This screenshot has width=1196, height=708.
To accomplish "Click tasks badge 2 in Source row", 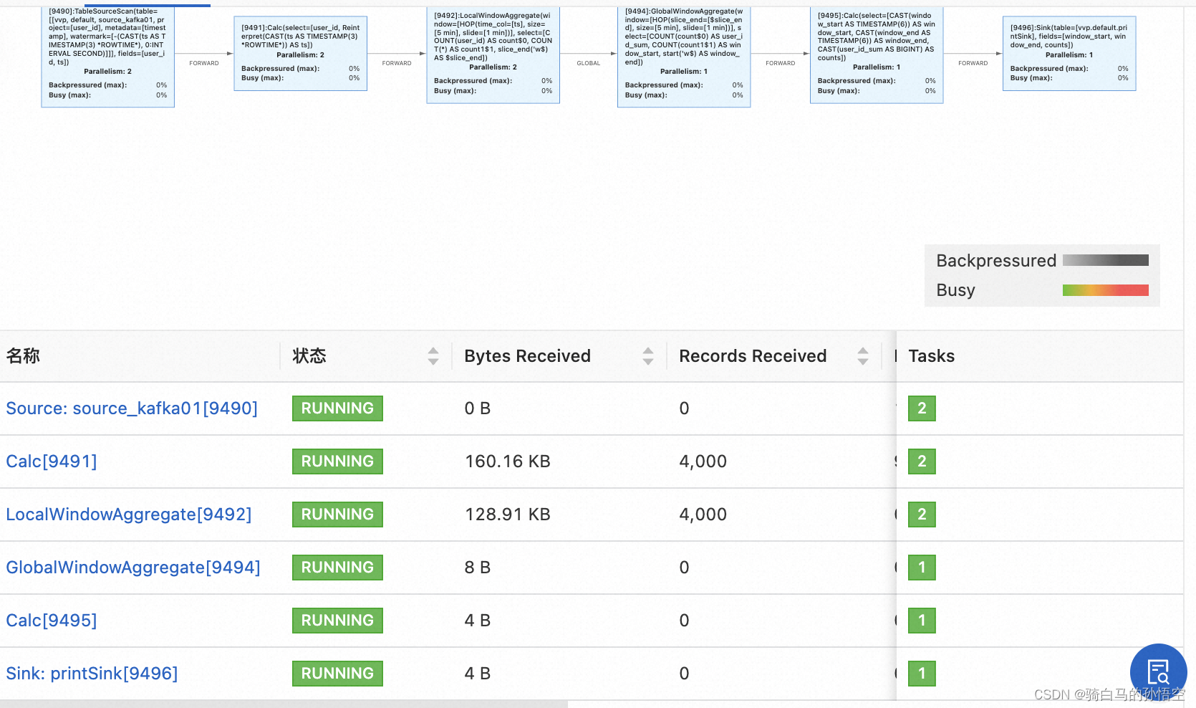I will pyautogui.click(x=922, y=408).
